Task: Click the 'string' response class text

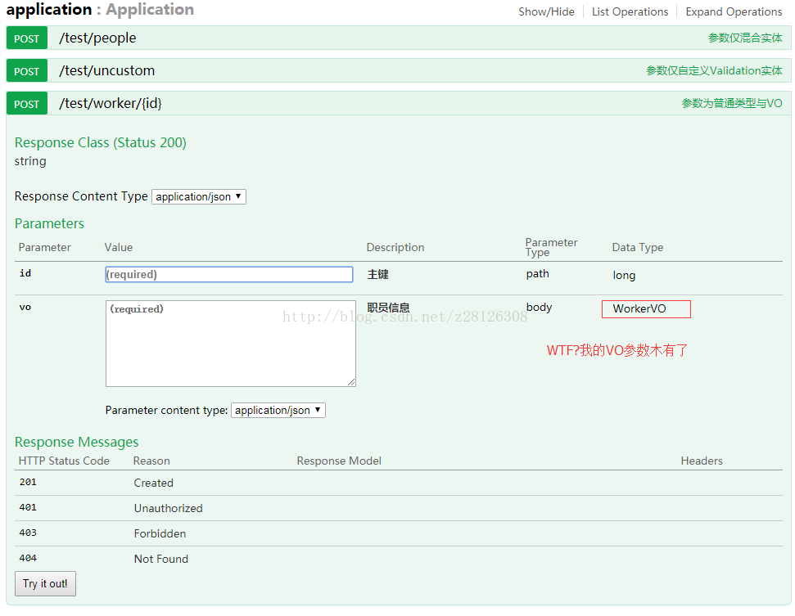Action: (x=30, y=161)
